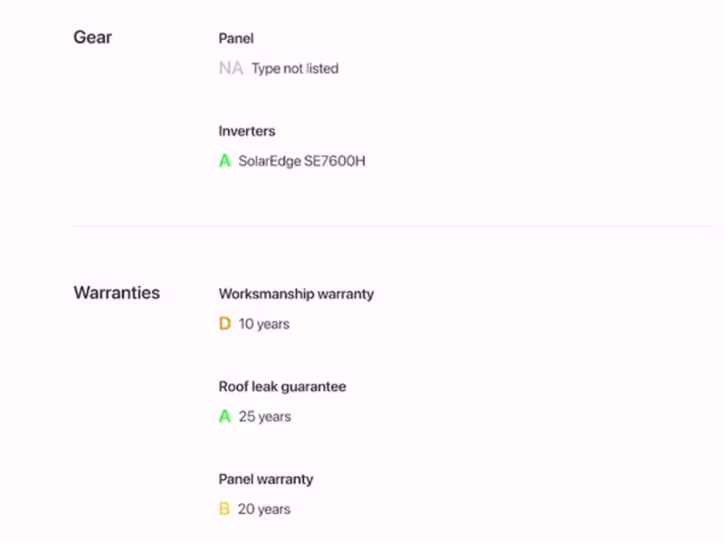724x543 pixels.
Task: Click the SolarEdge SE7600H inverter name
Action: (302, 161)
